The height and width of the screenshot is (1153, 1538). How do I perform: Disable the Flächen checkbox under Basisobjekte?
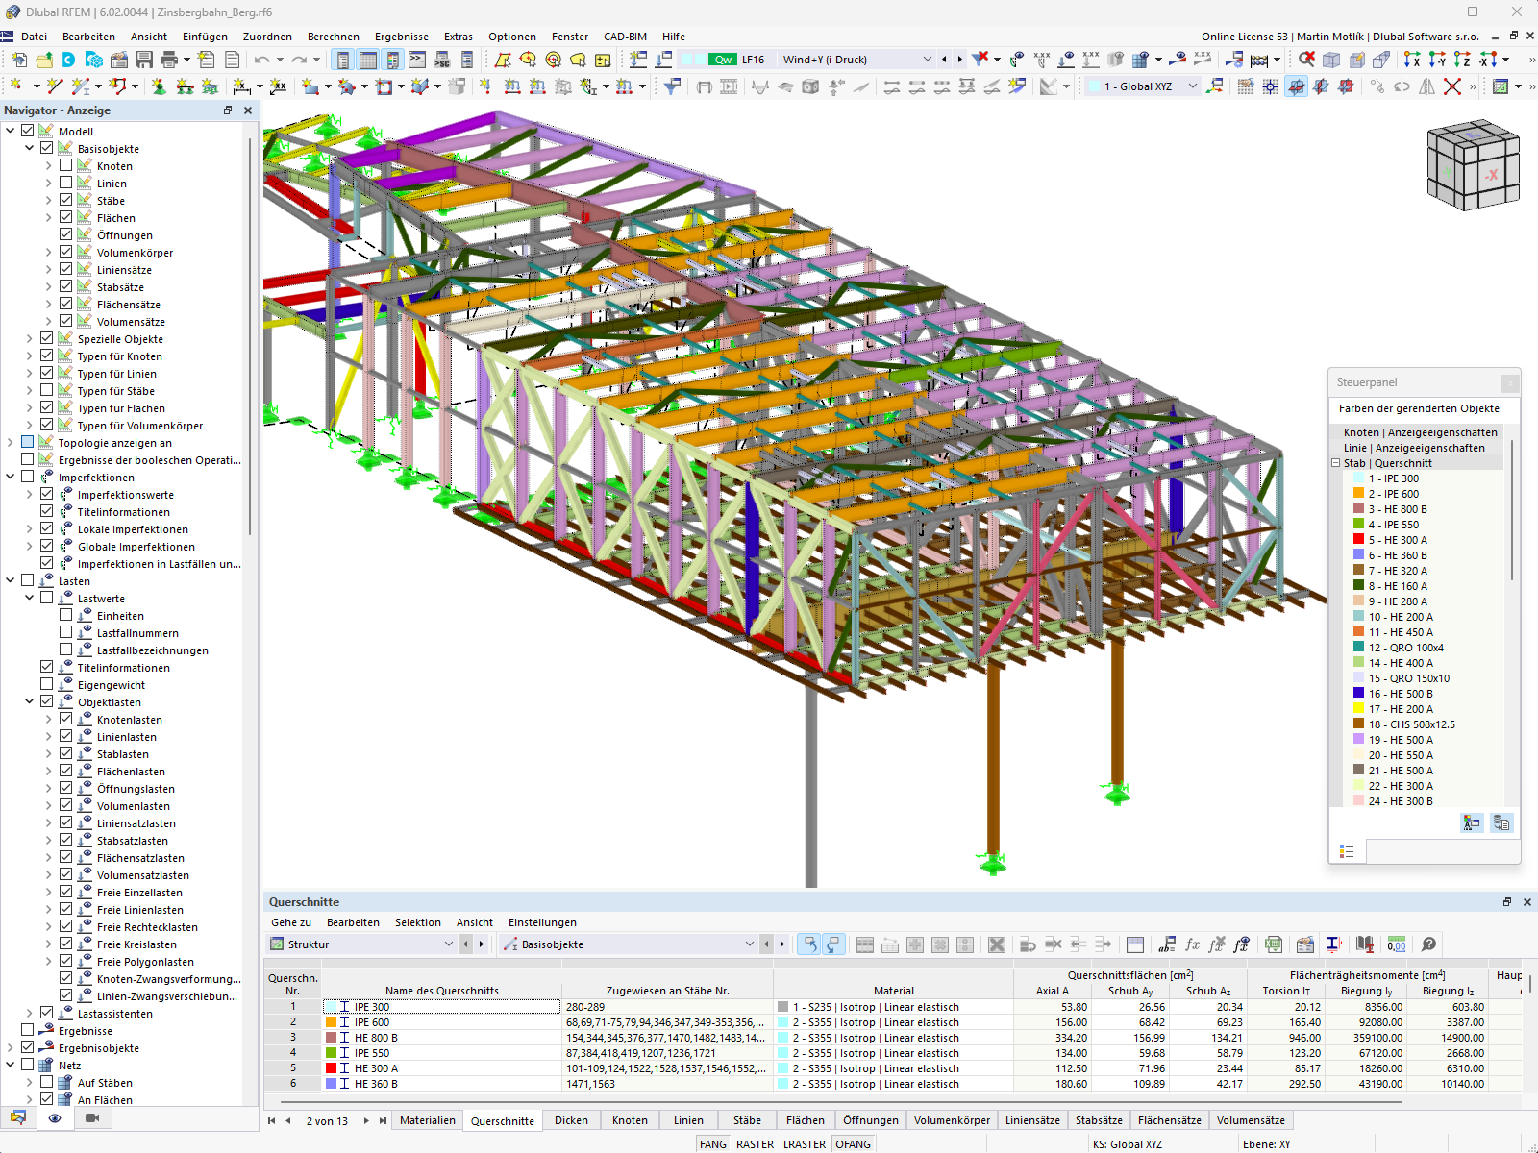coord(64,217)
